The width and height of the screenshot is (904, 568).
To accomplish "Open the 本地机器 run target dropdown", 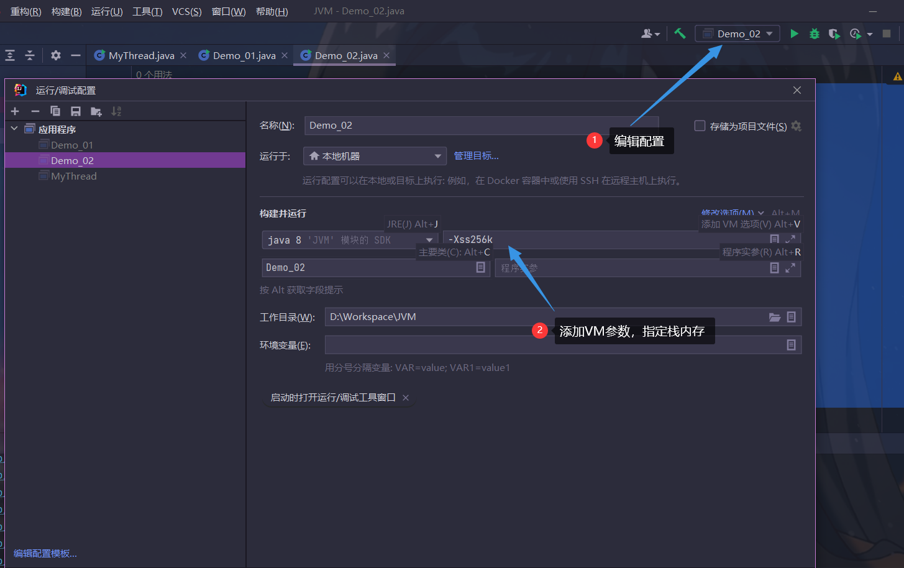I will (x=375, y=156).
